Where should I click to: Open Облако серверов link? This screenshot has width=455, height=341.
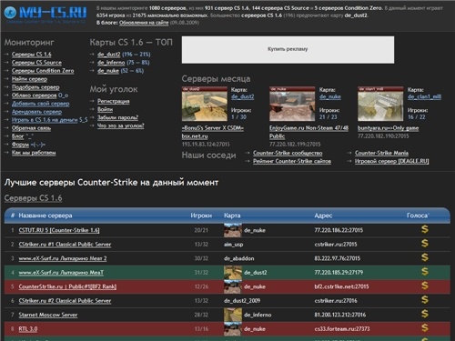[35, 95]
